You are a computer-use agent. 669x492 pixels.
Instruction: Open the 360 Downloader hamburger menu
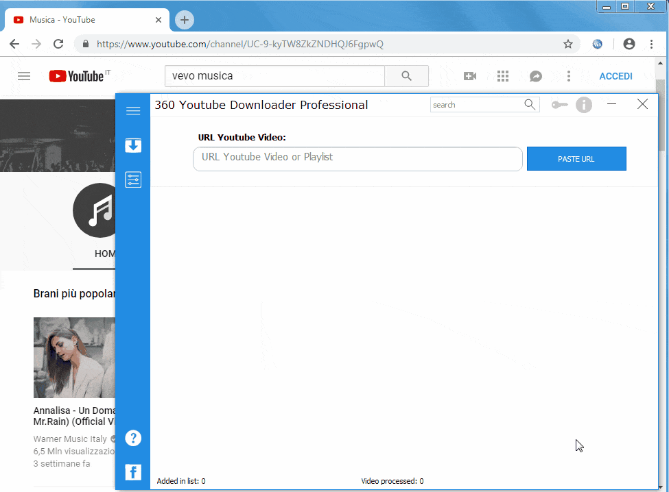(x=133, y=111)
